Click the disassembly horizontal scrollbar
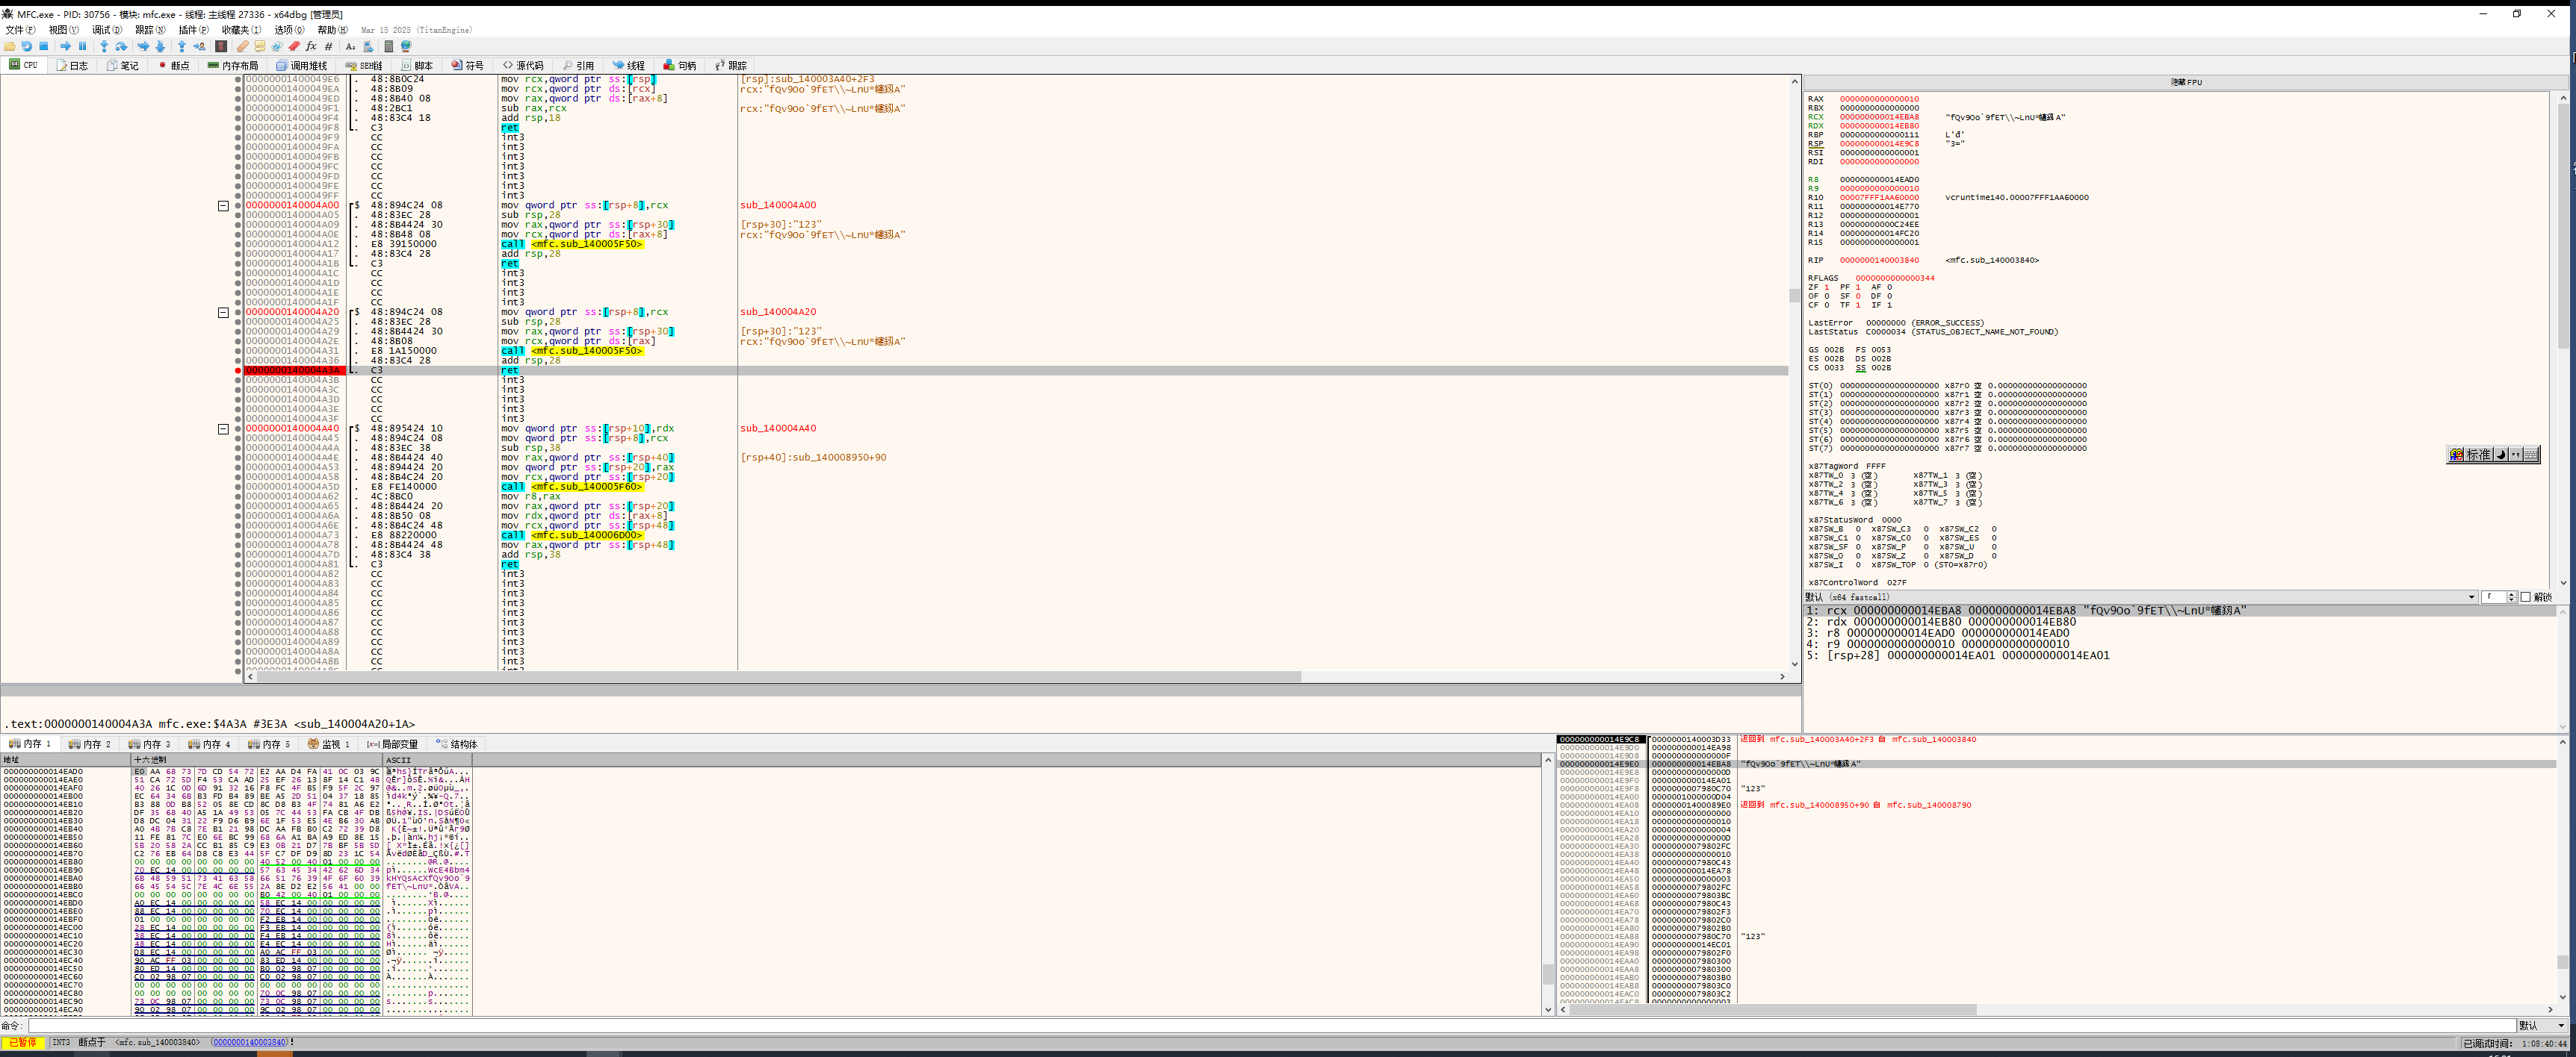The height and width of the screenshot is (1057, 2576). click(x=780, y=676)
